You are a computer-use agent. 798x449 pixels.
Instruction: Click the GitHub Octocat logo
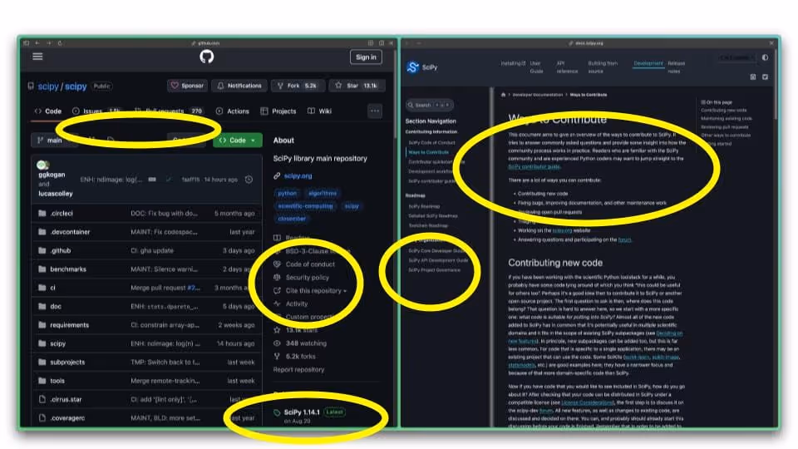click(207, 57)
